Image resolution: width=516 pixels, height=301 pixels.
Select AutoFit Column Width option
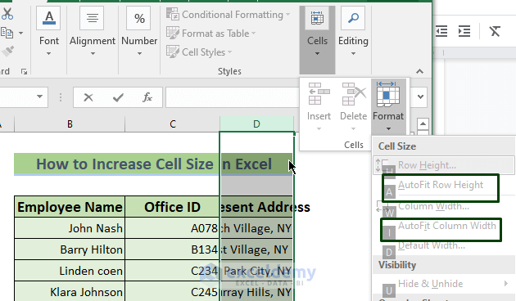click(x=447, y=226)
